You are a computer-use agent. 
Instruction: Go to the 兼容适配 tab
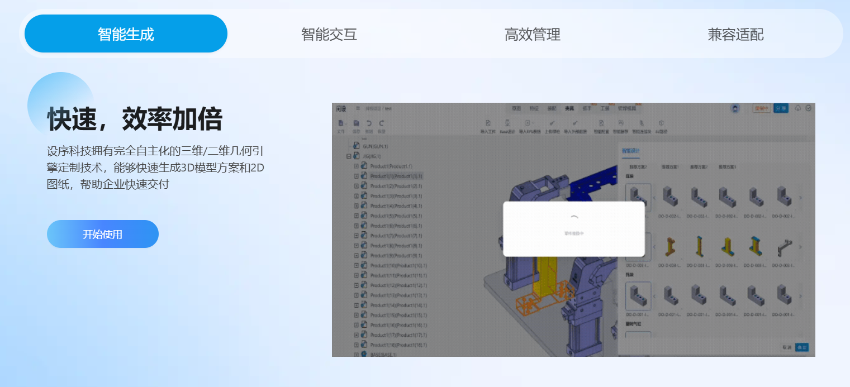click(735, 34)
